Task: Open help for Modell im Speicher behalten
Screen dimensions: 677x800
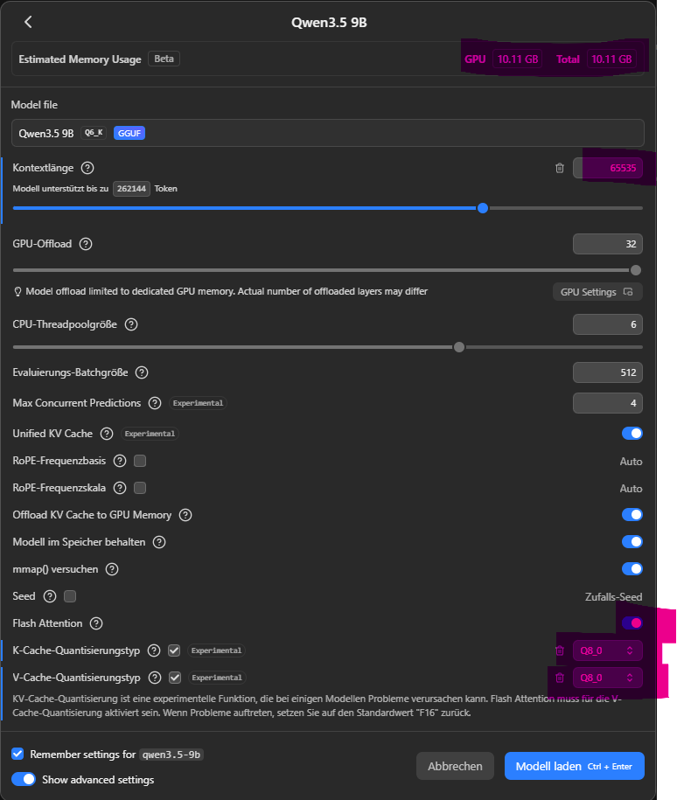Action: [159, 542]
